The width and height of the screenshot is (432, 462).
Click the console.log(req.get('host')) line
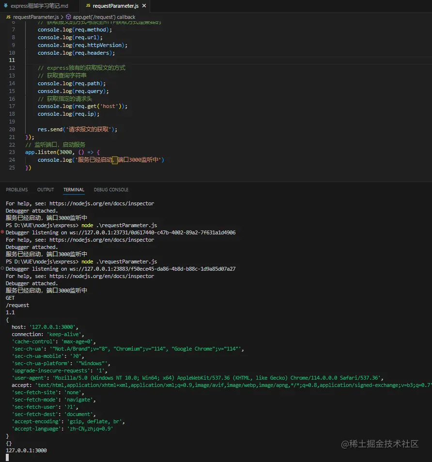82,106
